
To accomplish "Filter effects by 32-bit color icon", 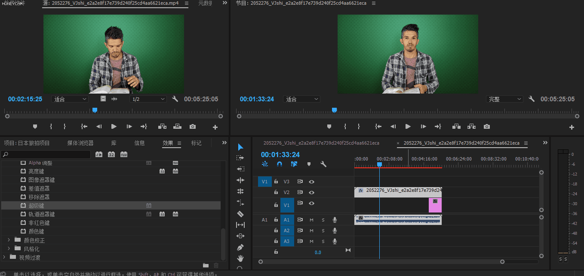I will point(111,155).
